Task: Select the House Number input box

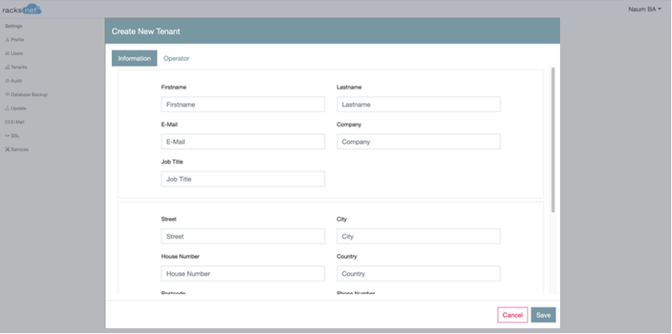Action: (243, 274)
